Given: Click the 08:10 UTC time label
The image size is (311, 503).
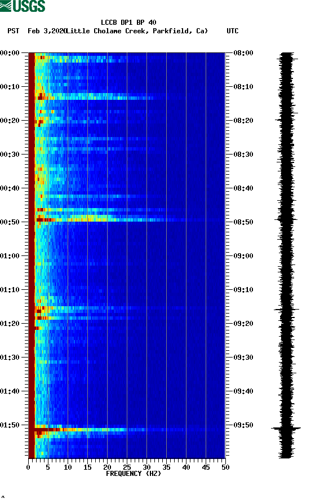Looking at the screenshot, I should (243, 87).
